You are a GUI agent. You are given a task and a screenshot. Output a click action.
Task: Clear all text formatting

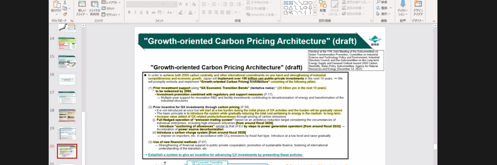point(194,4)
